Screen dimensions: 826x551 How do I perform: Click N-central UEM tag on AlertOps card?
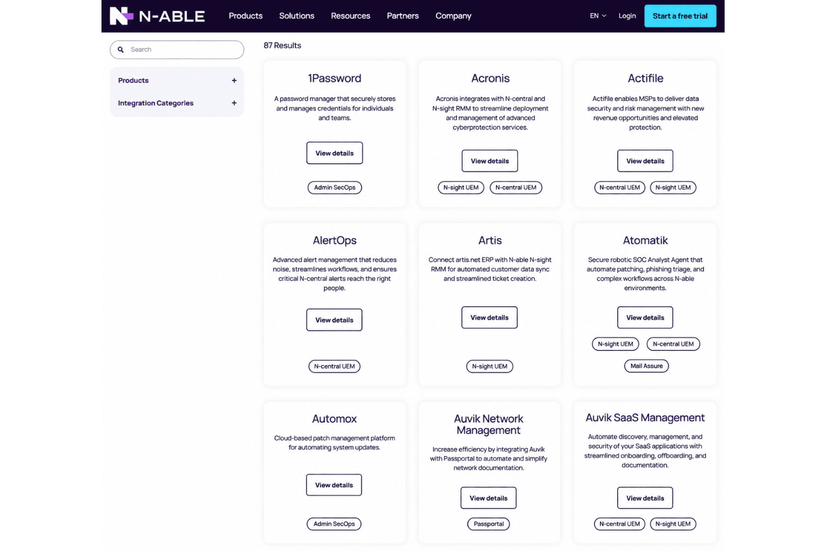(x=334, y=366)
